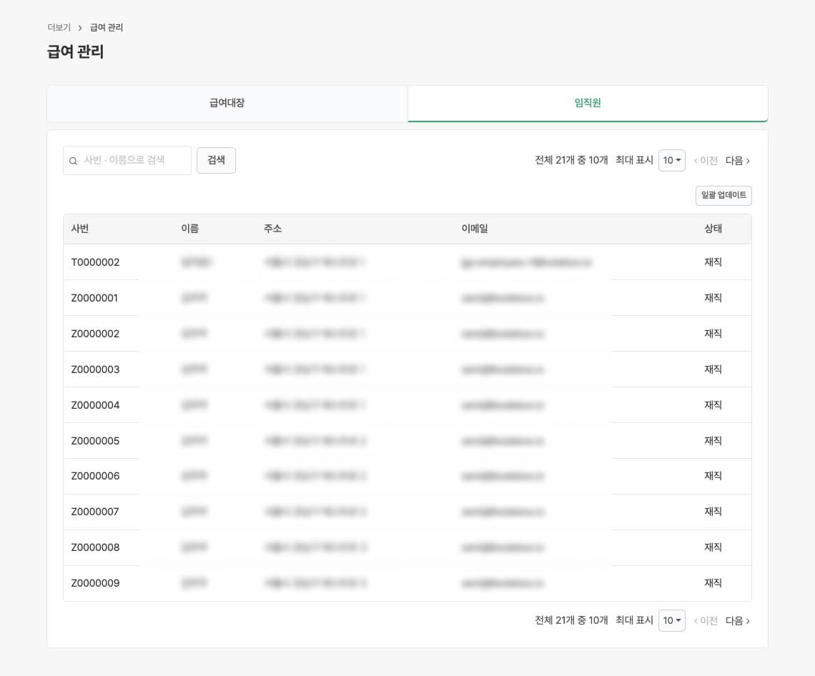The height and width of the screenshot is (676, 815).
Task: Select the row with 사번 Z0000009
Action: click(x=95, y=583)
